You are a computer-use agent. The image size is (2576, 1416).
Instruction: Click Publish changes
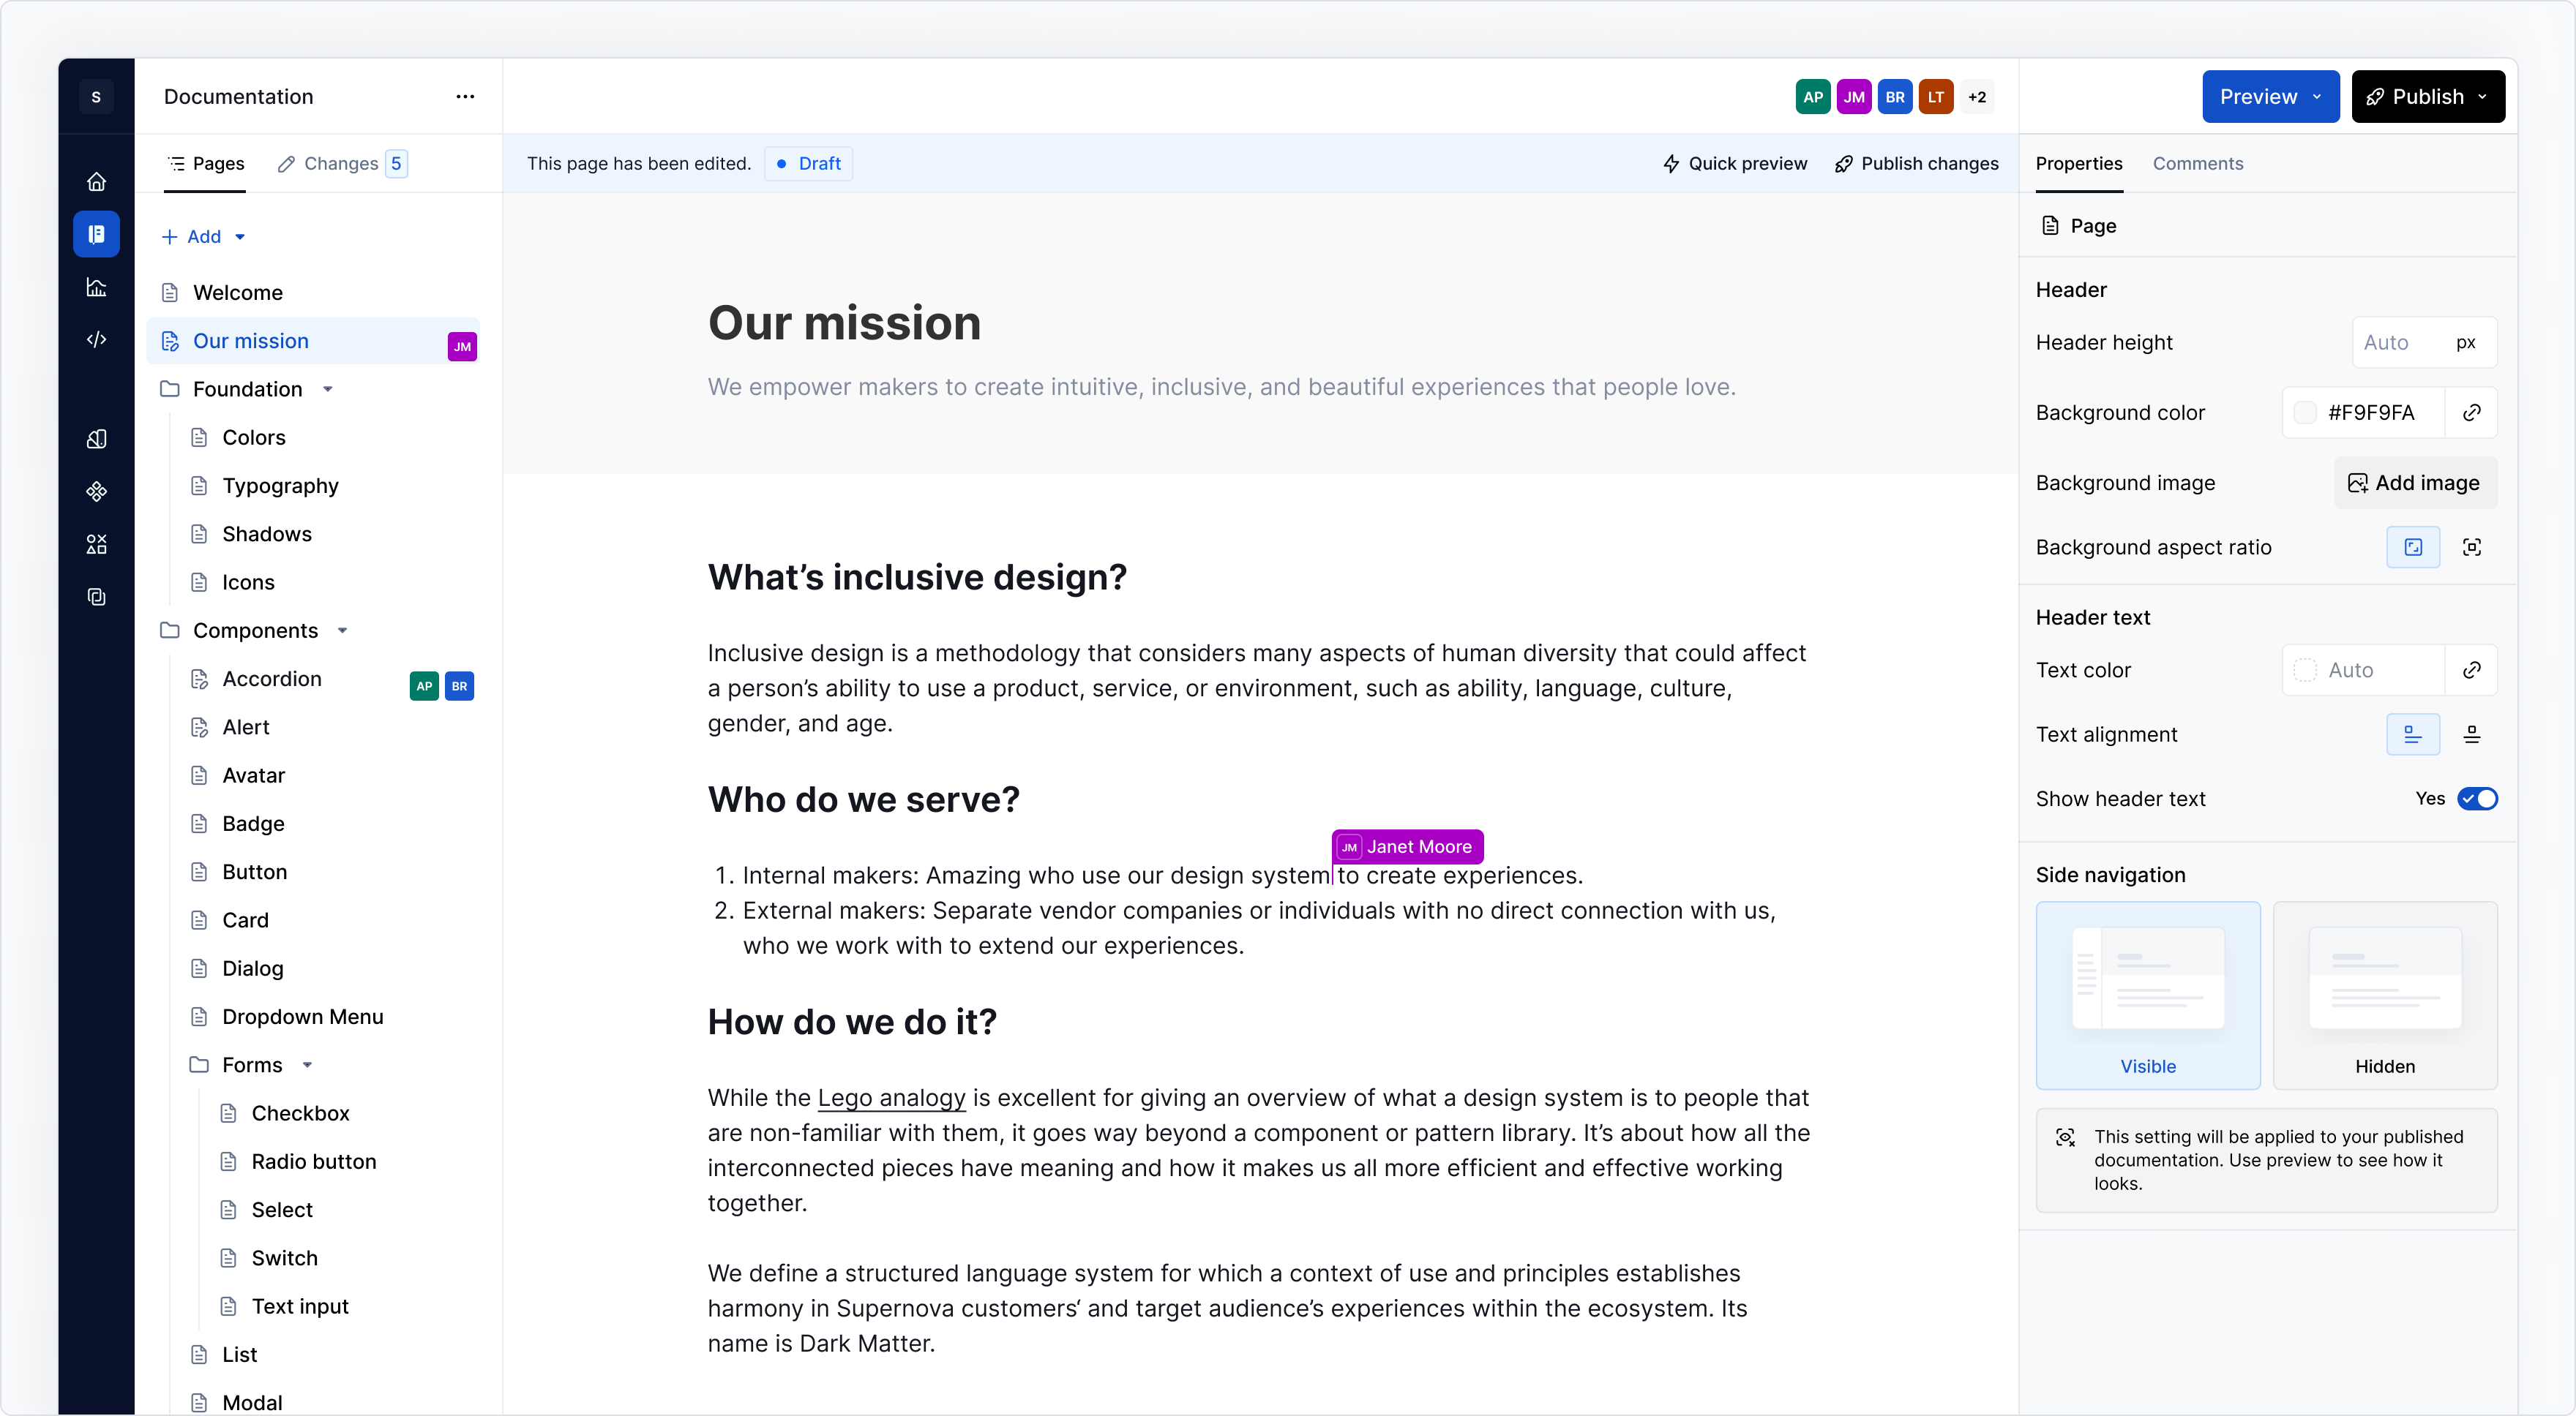(1915, 164)
